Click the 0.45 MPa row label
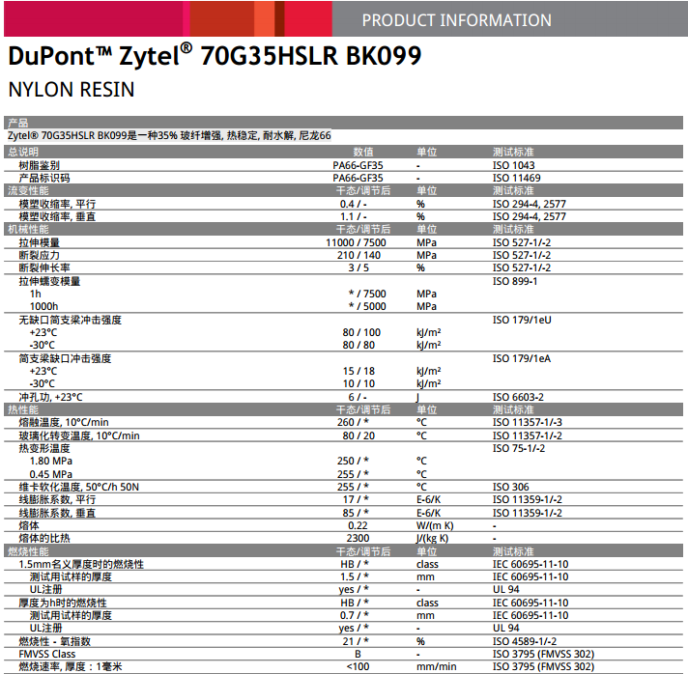This screenshot has height=674, width=688. 51,474
